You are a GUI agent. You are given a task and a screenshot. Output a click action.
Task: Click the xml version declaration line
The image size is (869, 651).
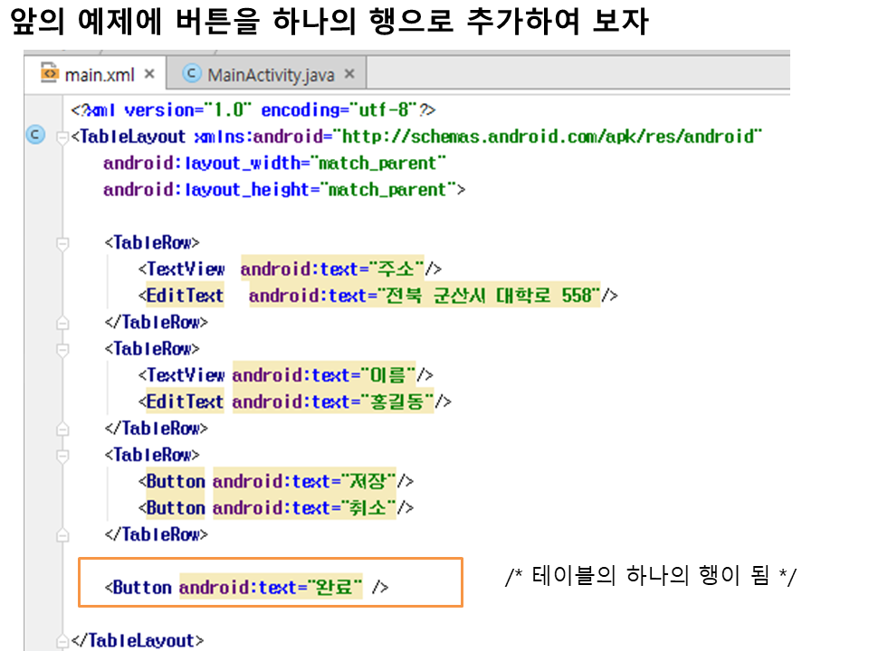coord(253,110)
